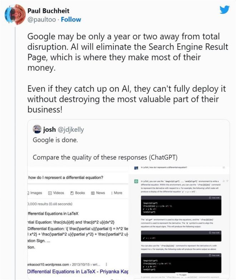Click the edit icon beside the ChatGPT prompt
The image size is (236, 280).
pos(224,167)
